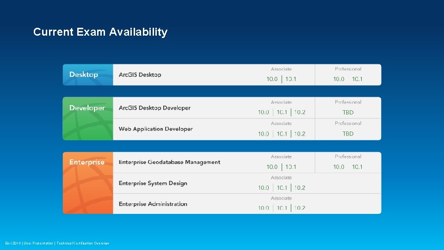
Task: Click the ArcGIS Desktop exam name
Action: coord(140,75)
